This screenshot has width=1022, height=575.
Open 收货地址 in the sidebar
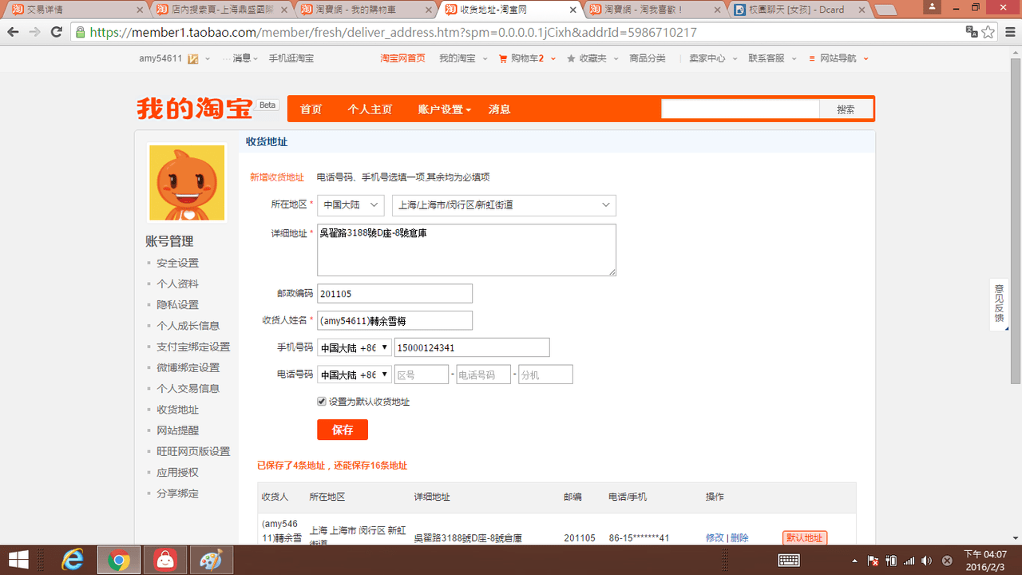coord(177,410)
